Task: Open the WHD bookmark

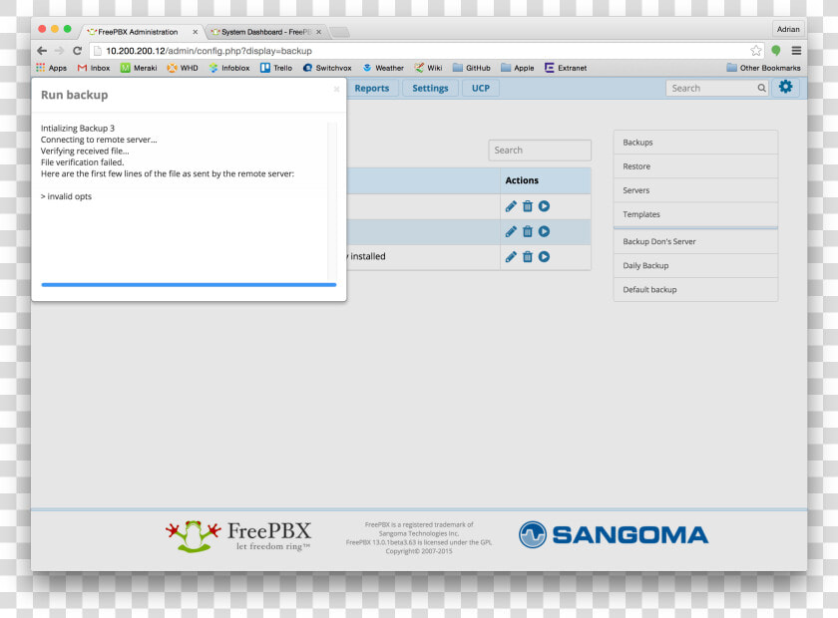Action: pos(183,68)
